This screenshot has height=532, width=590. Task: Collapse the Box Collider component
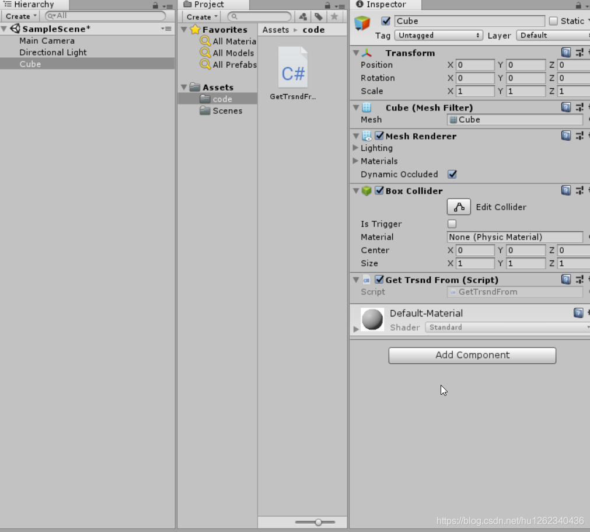pos(356,191)
